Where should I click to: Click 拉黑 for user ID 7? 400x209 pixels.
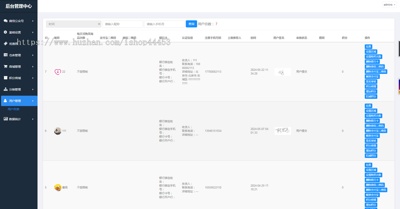click(368, 47)
